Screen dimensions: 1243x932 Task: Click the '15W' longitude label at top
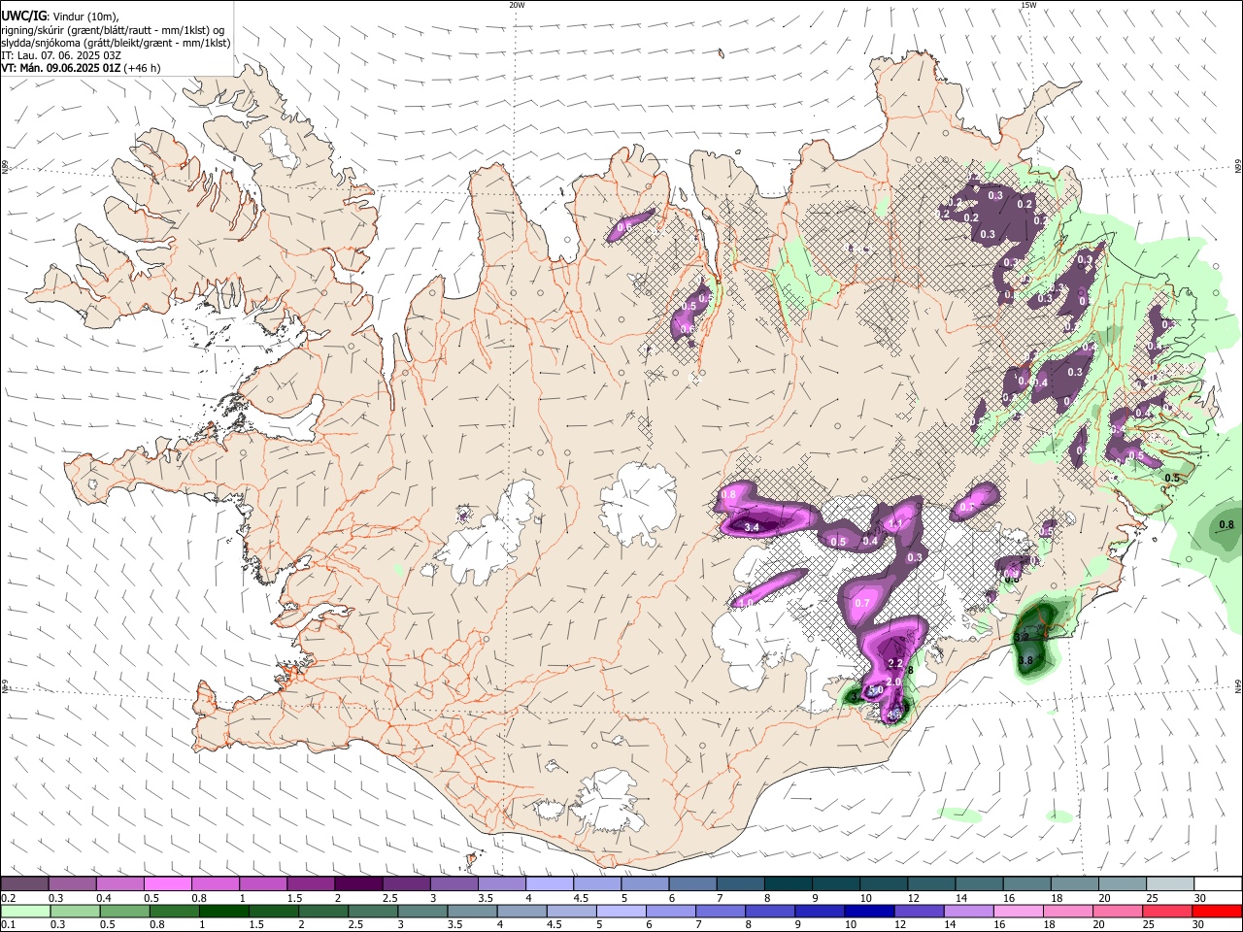click(x=1028, y=5)
